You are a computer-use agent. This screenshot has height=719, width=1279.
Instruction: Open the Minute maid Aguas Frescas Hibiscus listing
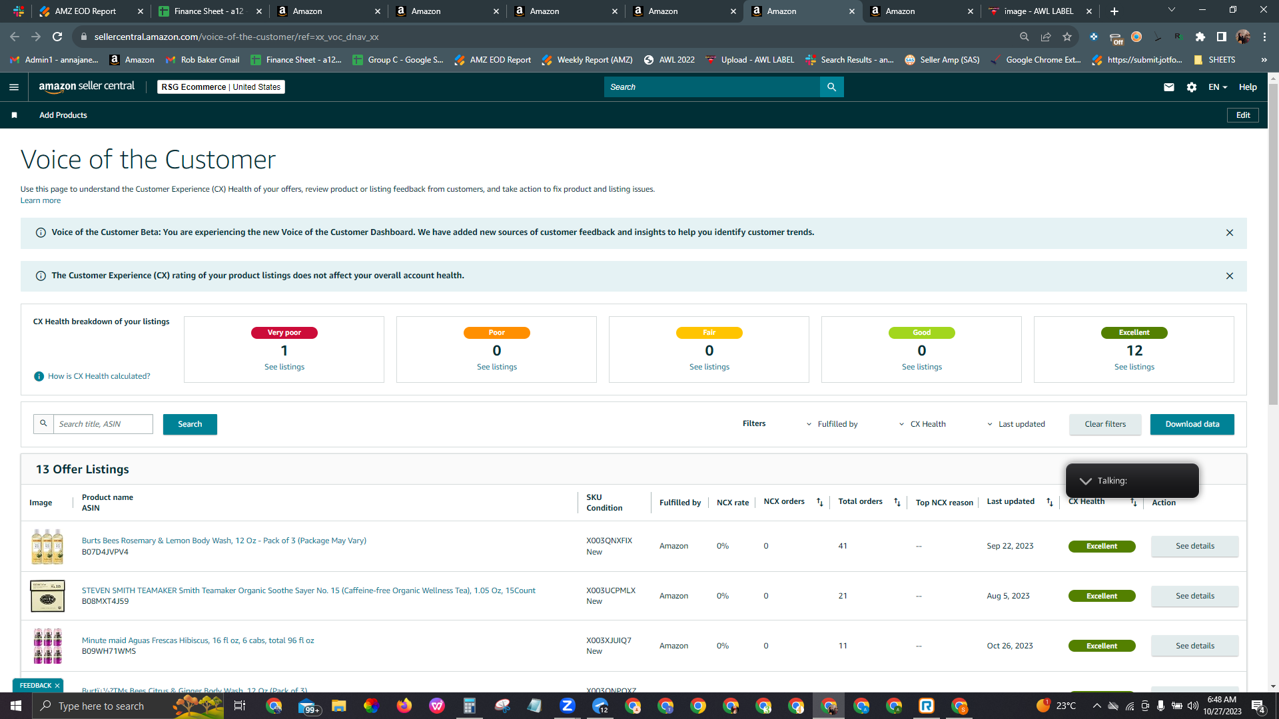(198, 641)
